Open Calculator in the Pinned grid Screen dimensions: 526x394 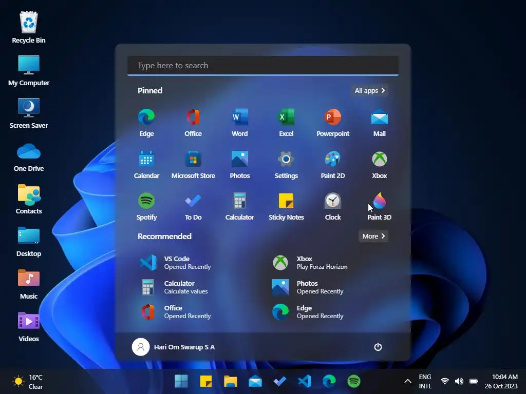click(239, 206)
